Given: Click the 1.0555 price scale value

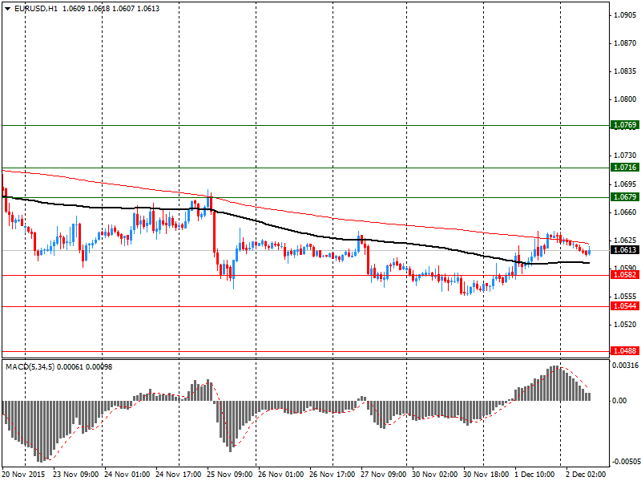Looking at the screenshot, I should tap(626, 297).
